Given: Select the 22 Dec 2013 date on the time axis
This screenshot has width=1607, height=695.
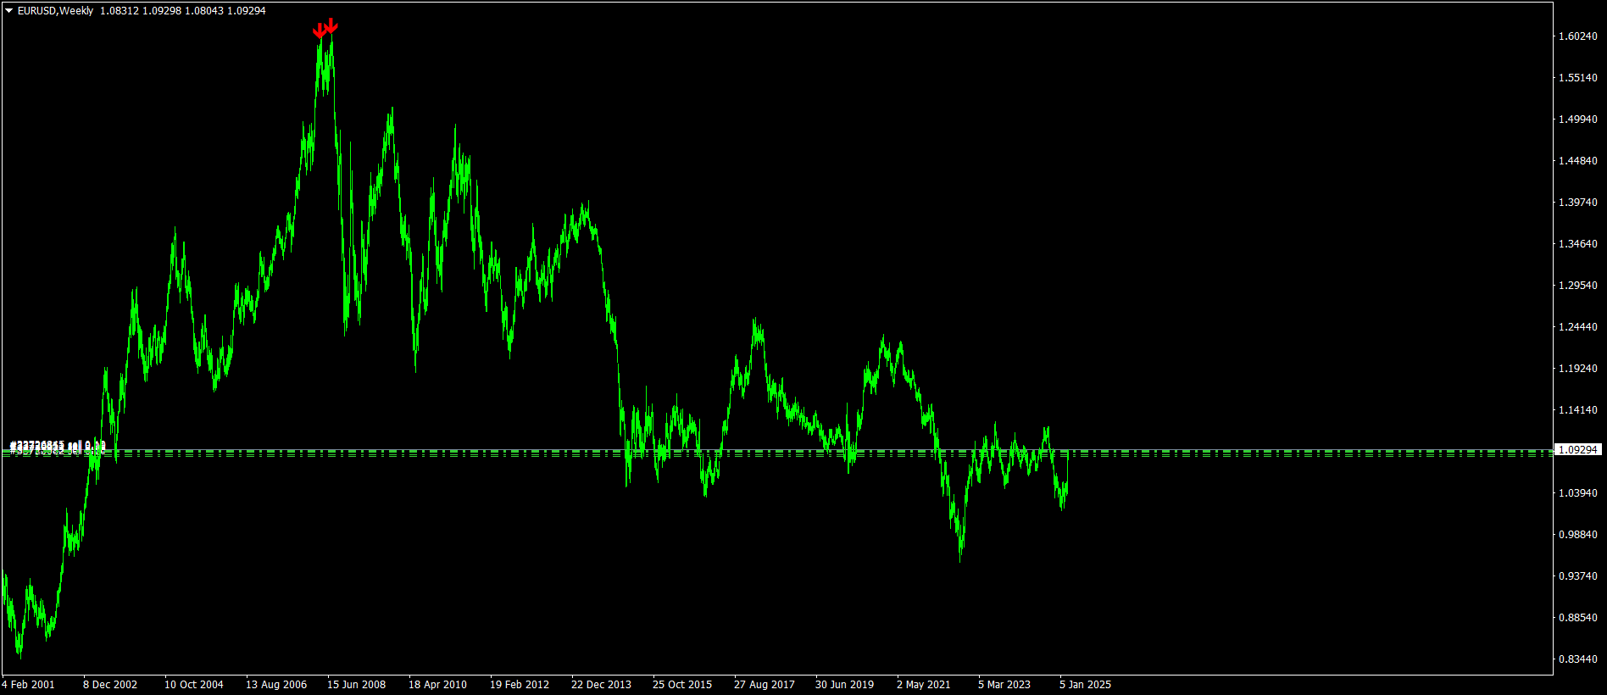Looking at the screenshot, I should pos(601,685).
